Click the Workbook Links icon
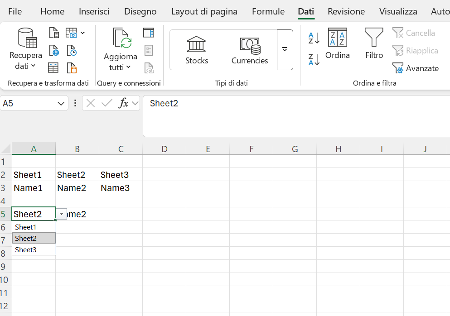This screenshot has width=450, height=316. pyautogui.click(x=149, y=68)
